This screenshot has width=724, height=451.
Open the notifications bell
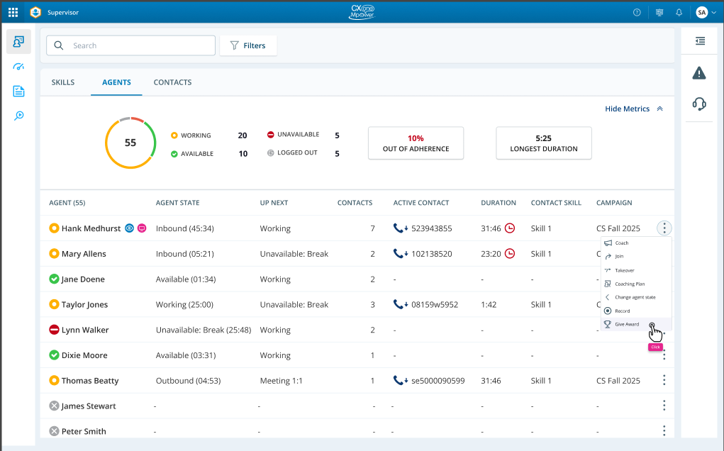679,12
